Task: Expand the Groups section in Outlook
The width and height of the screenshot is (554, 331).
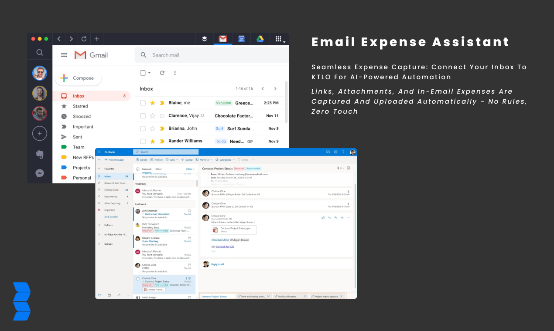Action: 99,244
